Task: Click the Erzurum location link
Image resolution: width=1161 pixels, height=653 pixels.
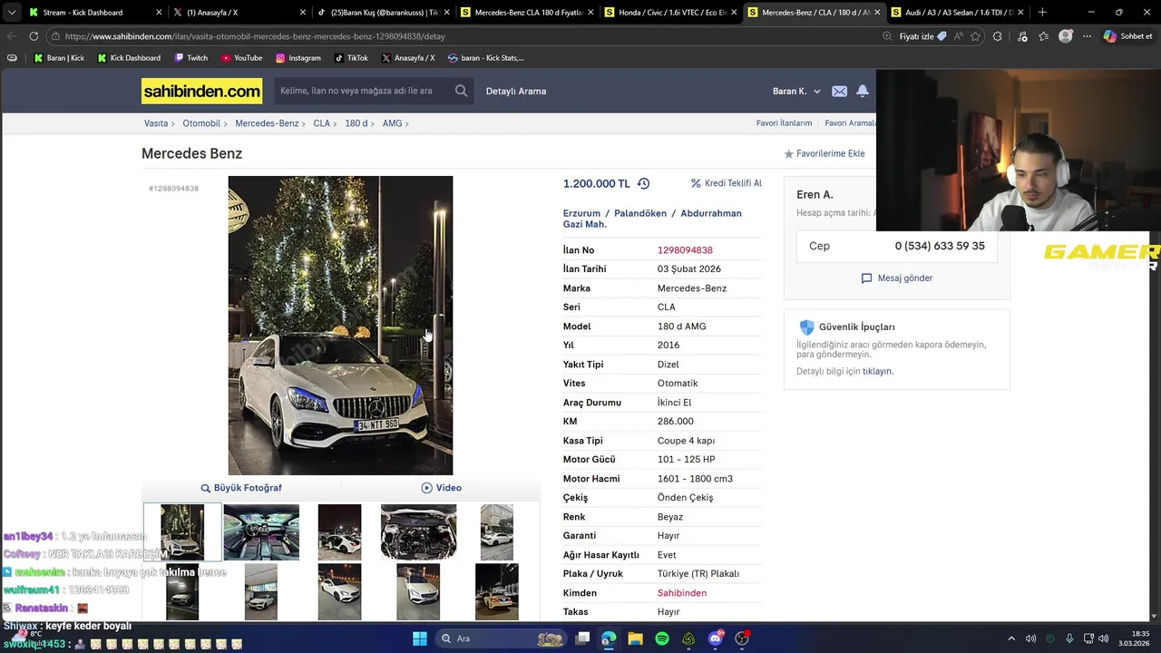Action: click(581, 214)
